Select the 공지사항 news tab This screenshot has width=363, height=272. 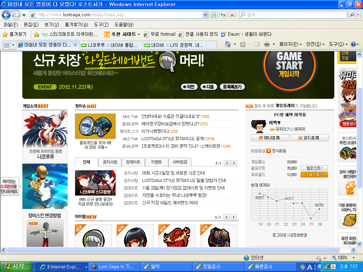pos(110,162)
